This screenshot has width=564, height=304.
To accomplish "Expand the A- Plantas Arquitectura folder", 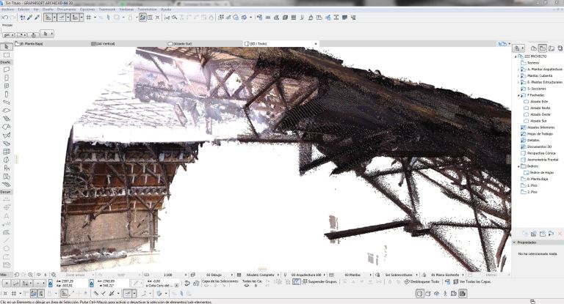I will point(518,69).
